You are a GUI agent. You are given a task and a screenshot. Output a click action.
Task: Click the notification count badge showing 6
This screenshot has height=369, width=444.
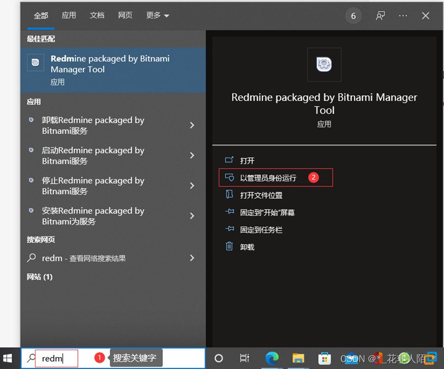coord(353,15)
